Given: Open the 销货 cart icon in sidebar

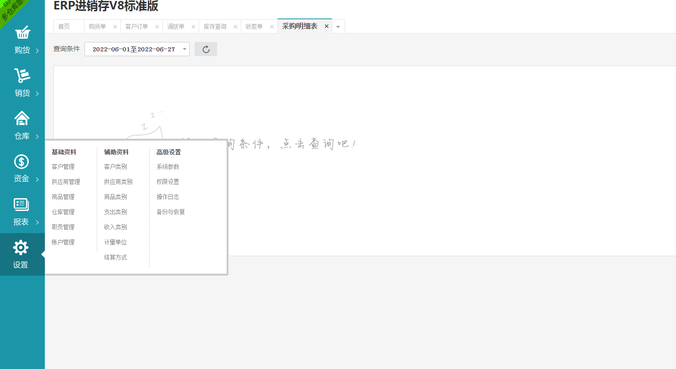Looking at the screenshot, I should (22, 75).
